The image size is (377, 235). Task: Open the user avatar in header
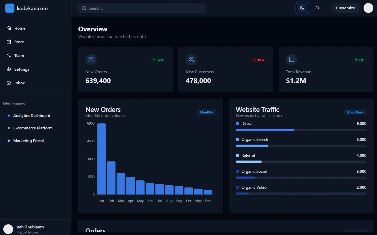tap(368, 8)
